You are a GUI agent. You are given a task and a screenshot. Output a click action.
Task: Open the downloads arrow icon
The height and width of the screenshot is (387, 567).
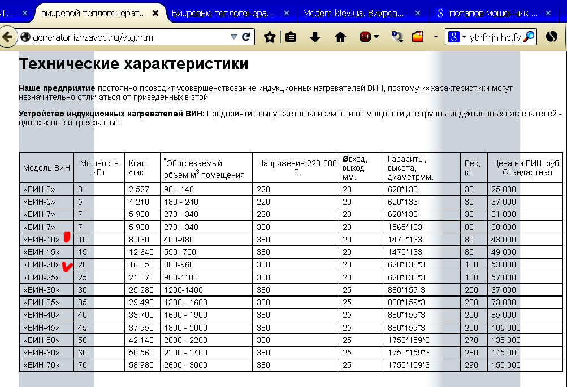[x=315, y=37]
